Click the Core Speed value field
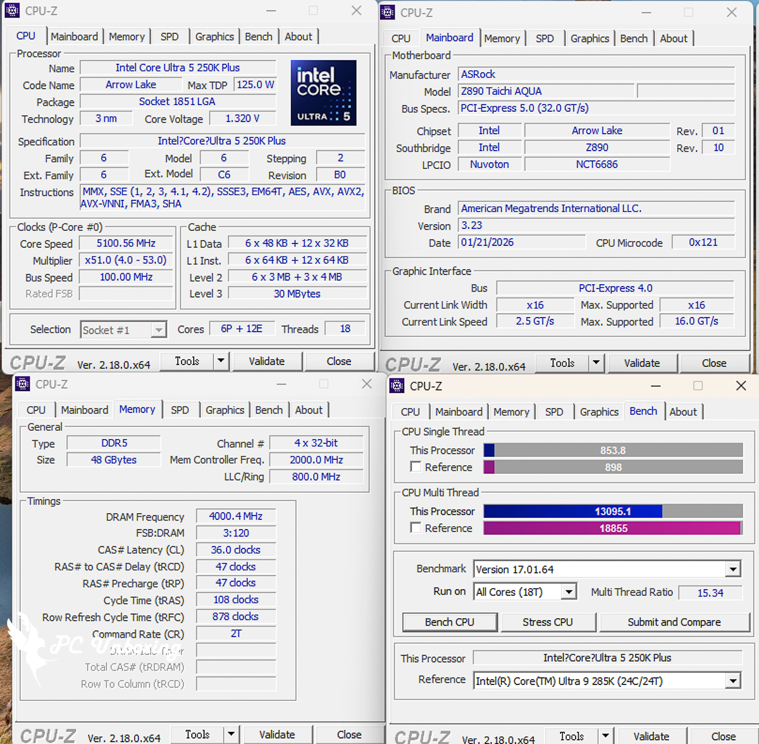759x744 pixels. [126, 244]
